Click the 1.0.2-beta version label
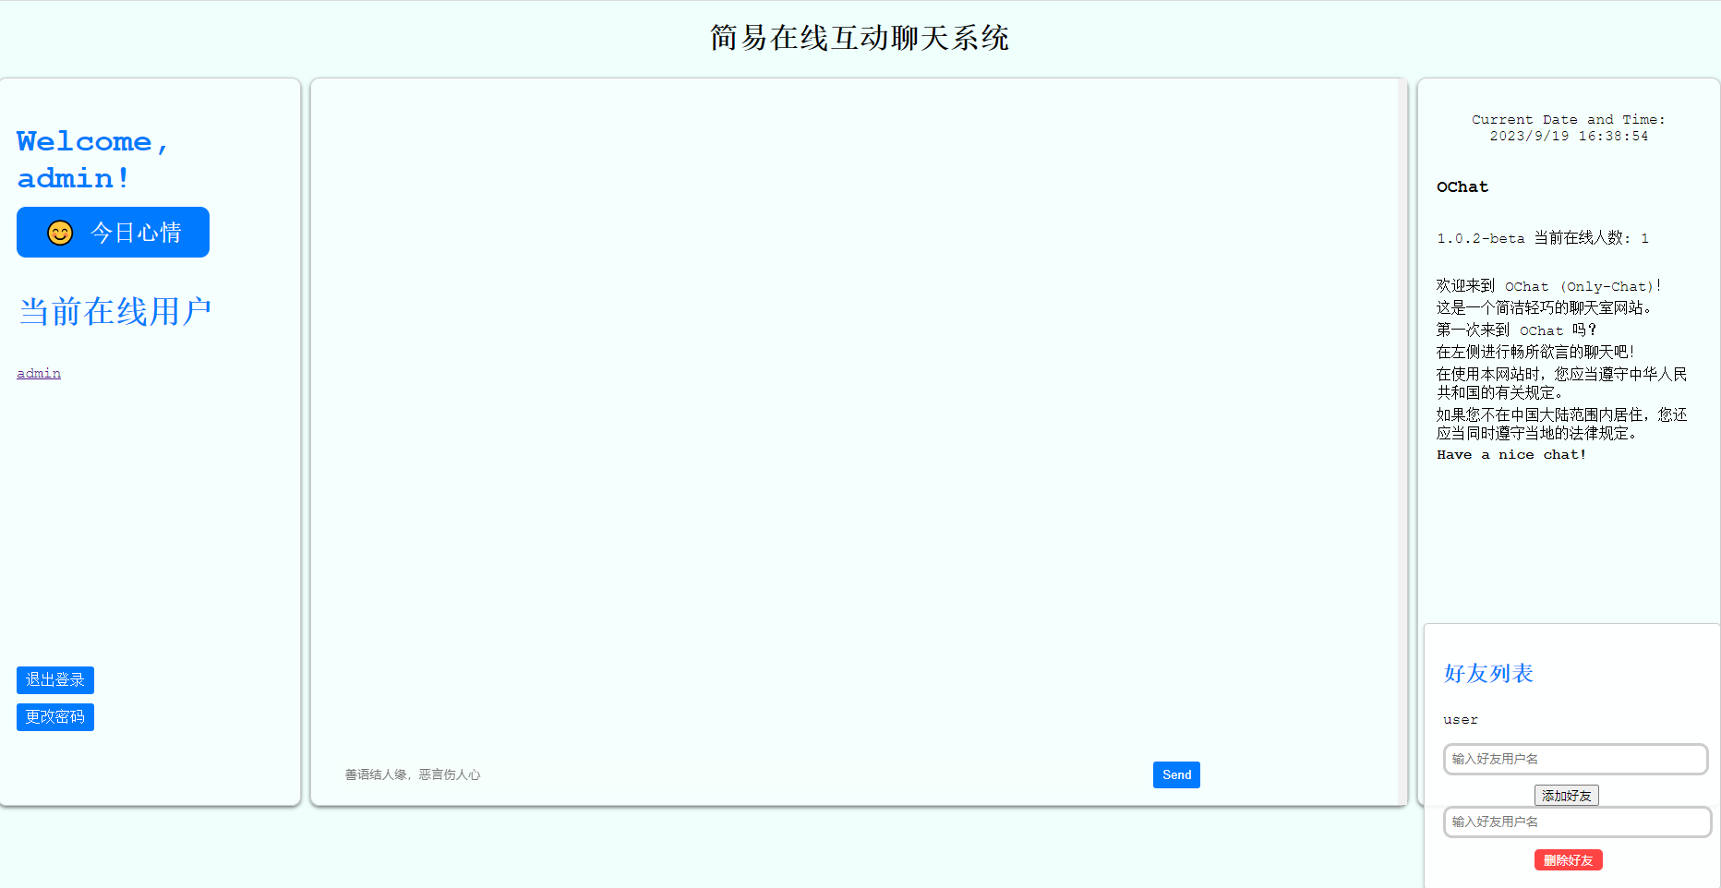Screen dimensions: 1721x888 point(1479,238)
